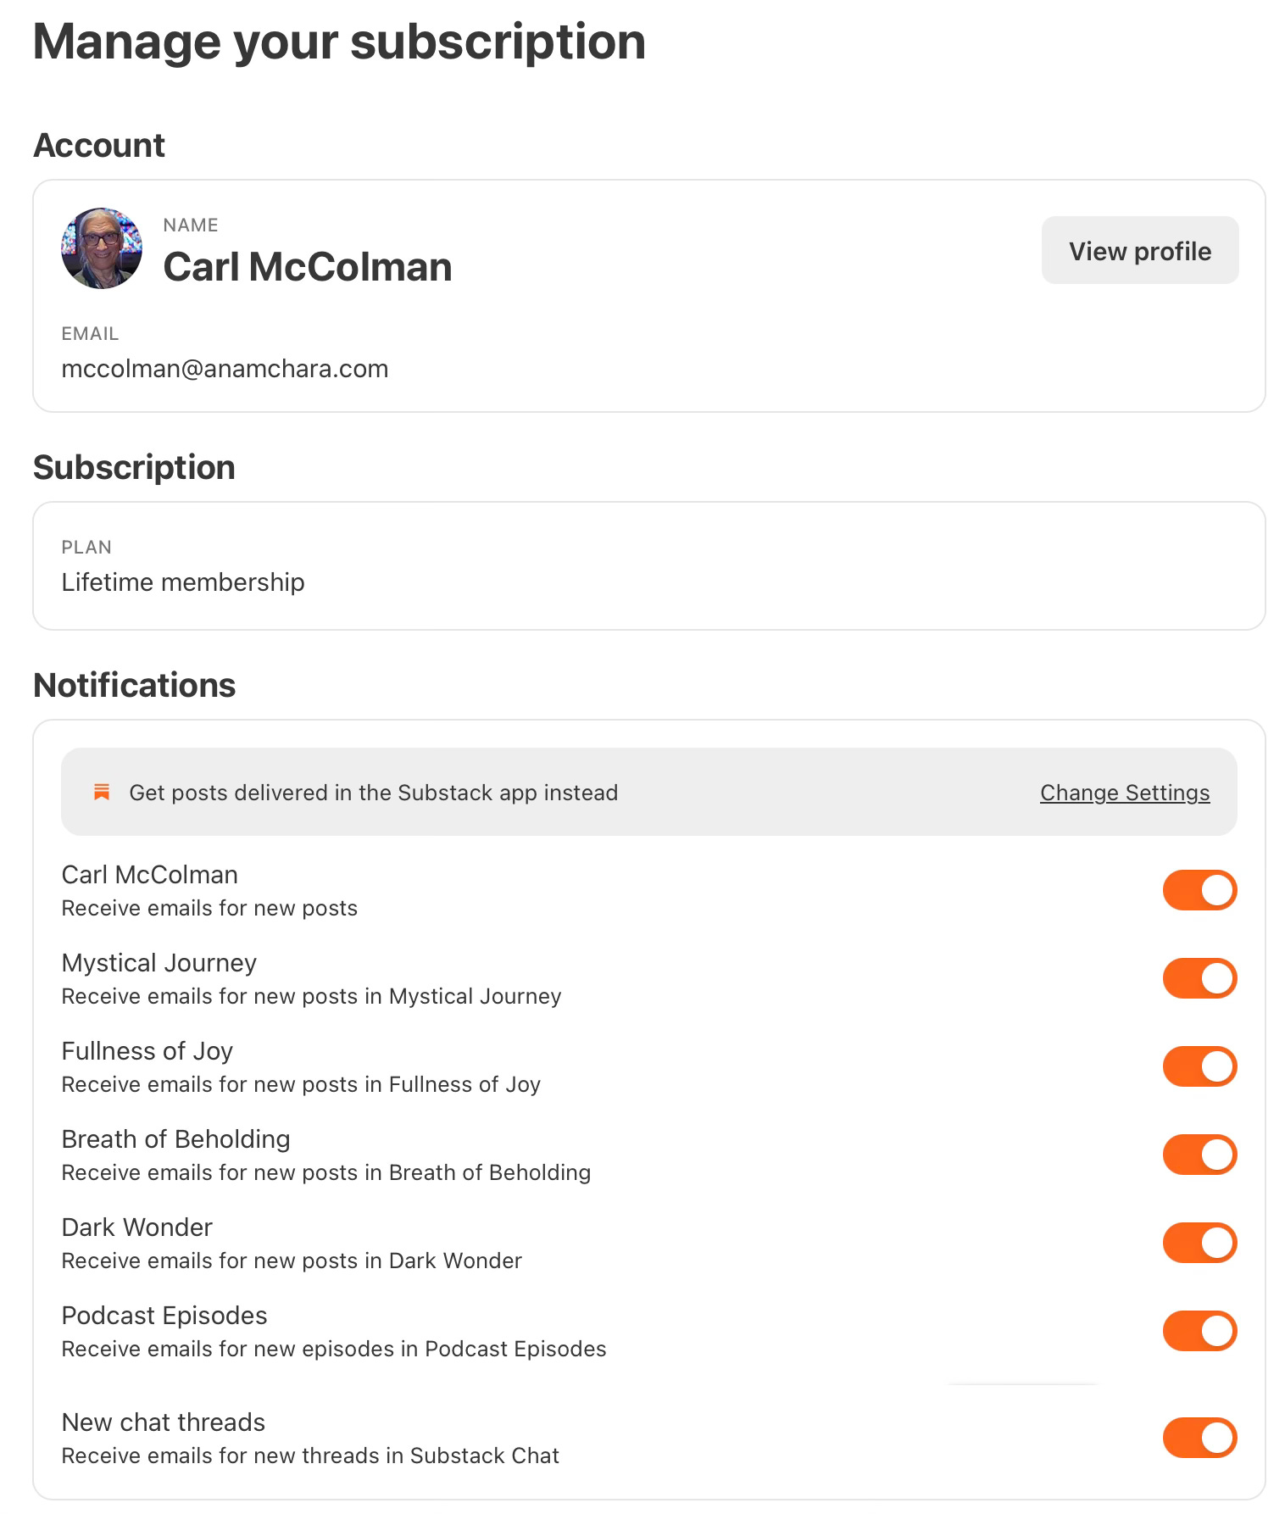Open View profile

(1140, 250)
